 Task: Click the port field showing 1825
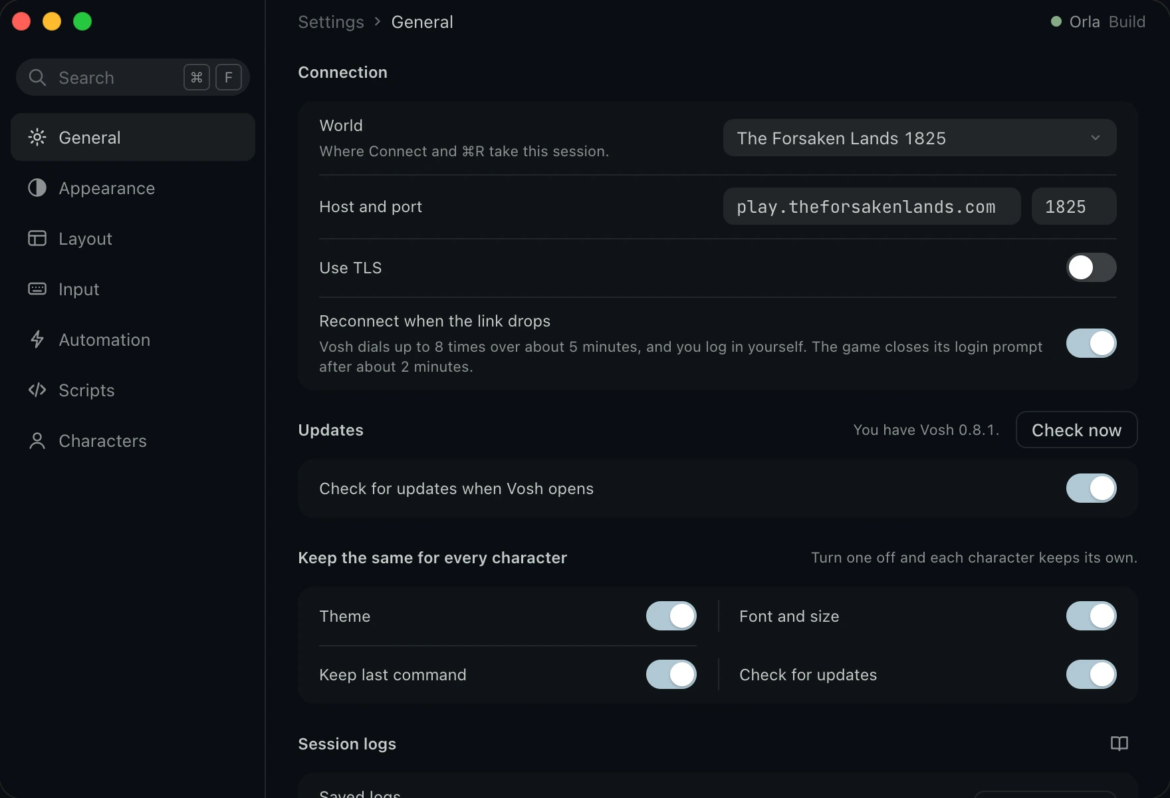click(1074, 207)
